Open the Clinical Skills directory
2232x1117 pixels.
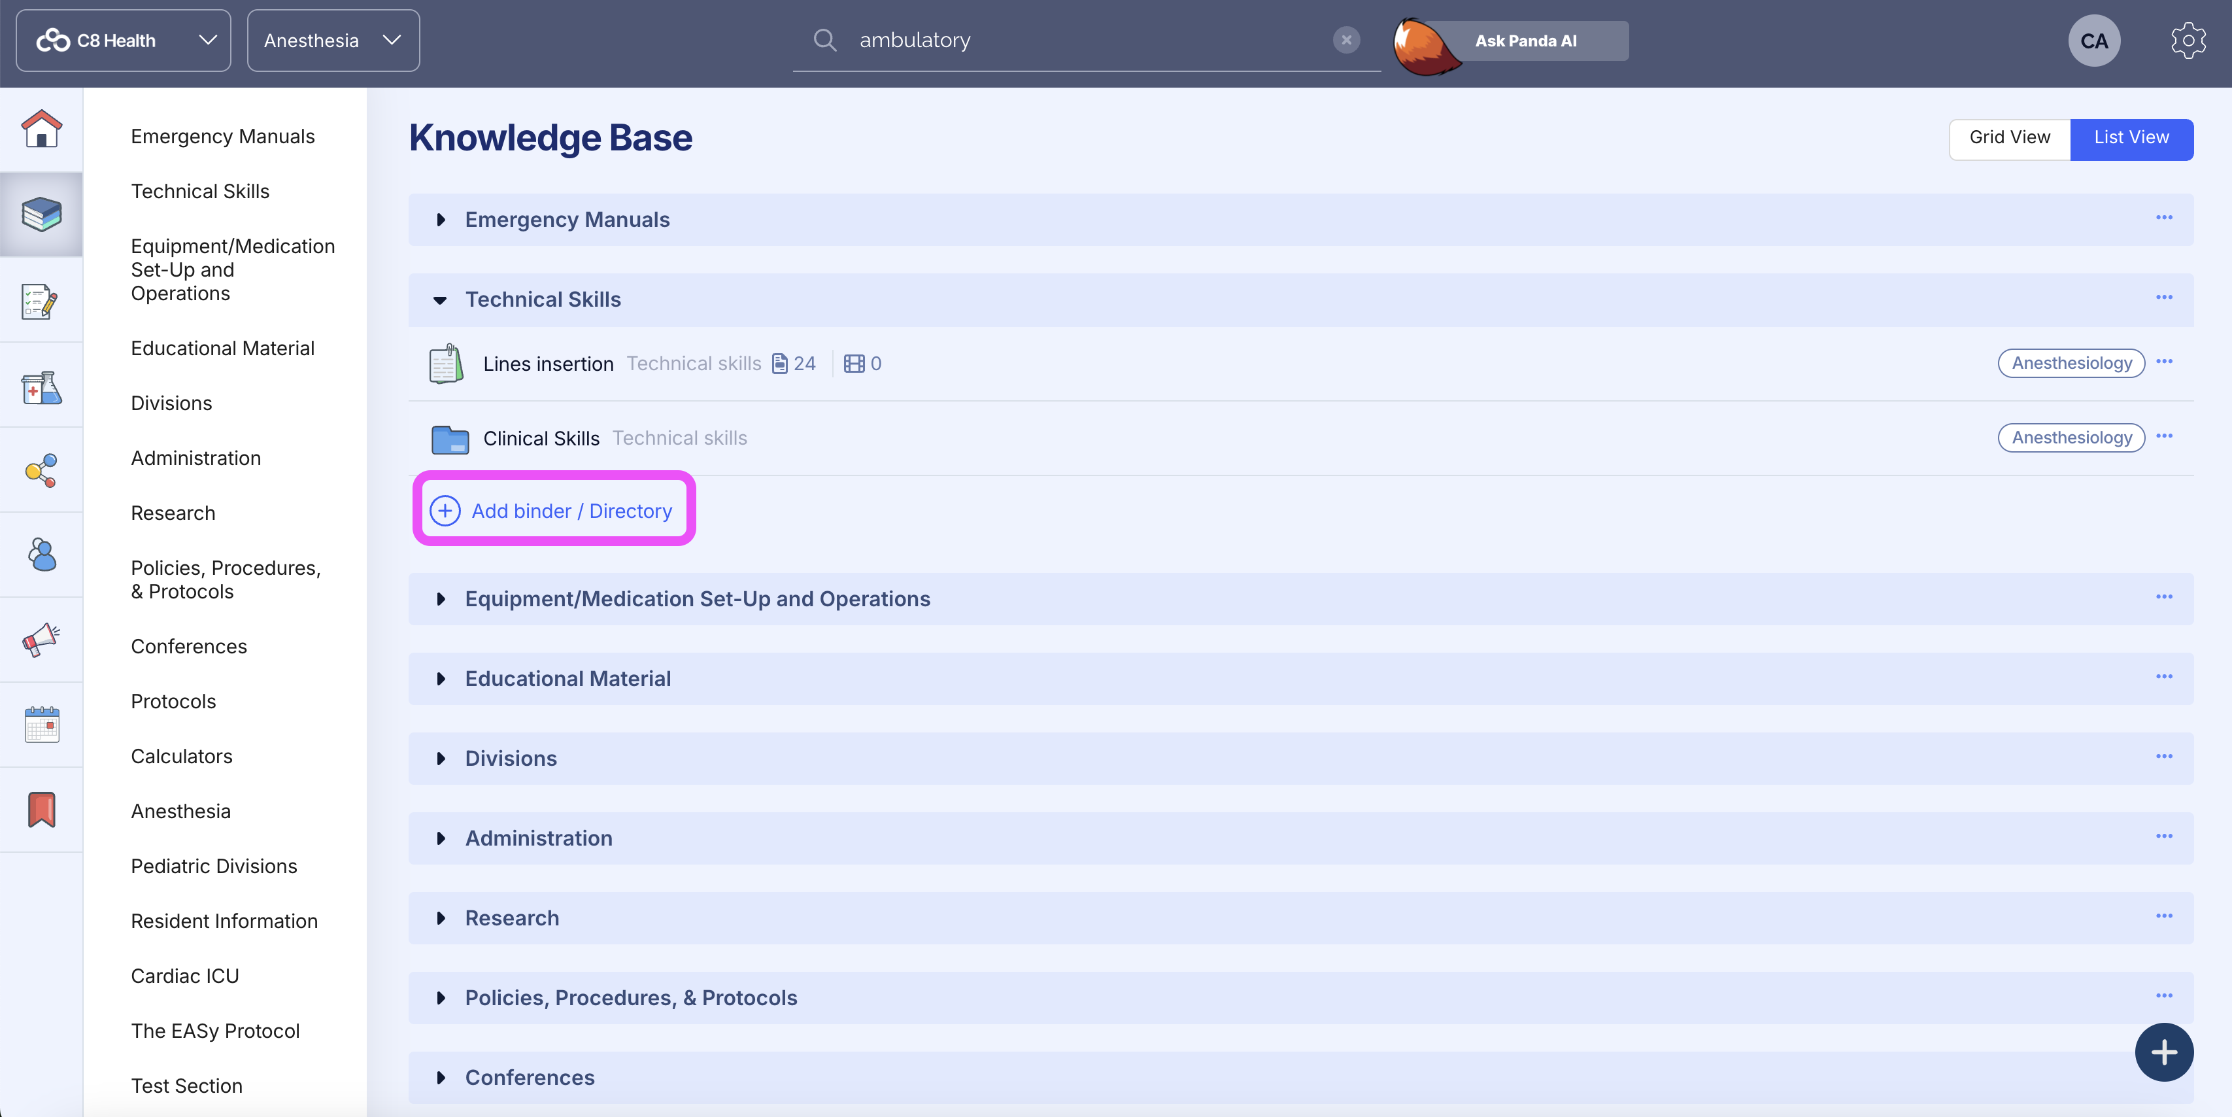[x=541, y=438]
